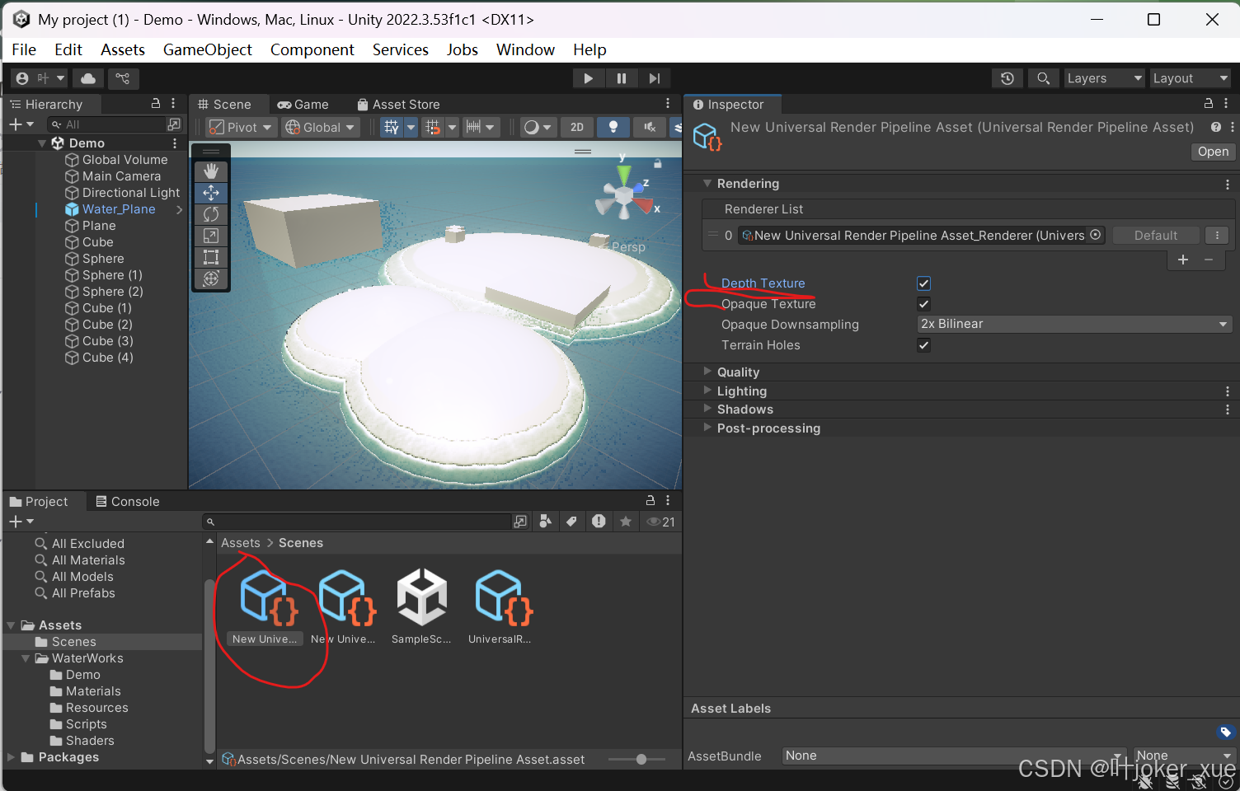1240x791 pixels.
Task: Uncheck Opaque Texture in Rendering settings
Action: tap(923, 303)
